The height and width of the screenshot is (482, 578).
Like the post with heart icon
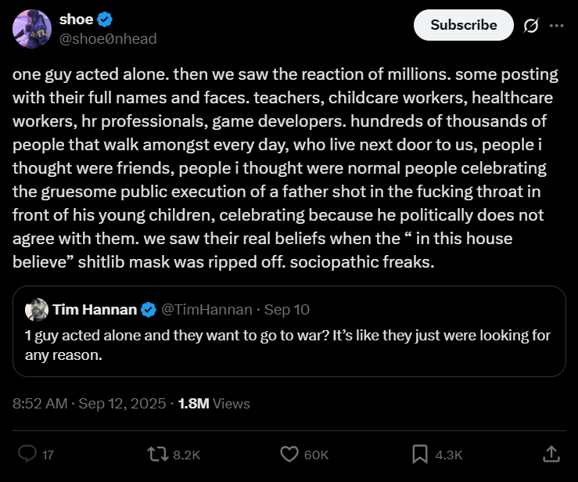[x=289, y=453]
